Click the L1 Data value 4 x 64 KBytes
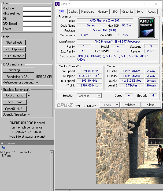The height and width of the screenshot is (191, 163). click(x=131, y=71)
